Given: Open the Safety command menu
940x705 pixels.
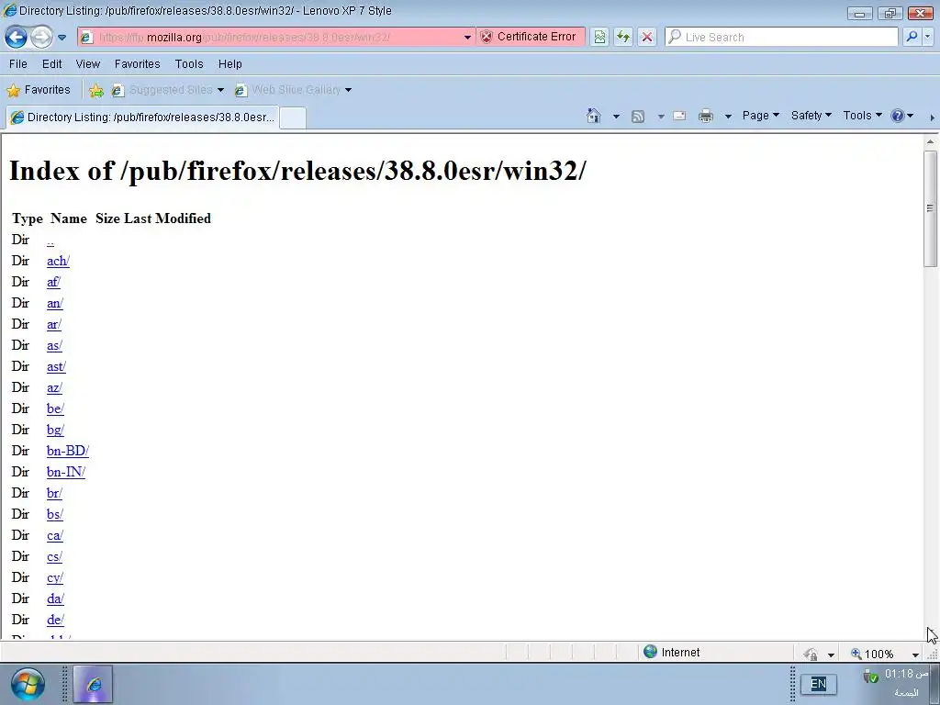Looking at the screenshot, I should (x=811, y=115).
